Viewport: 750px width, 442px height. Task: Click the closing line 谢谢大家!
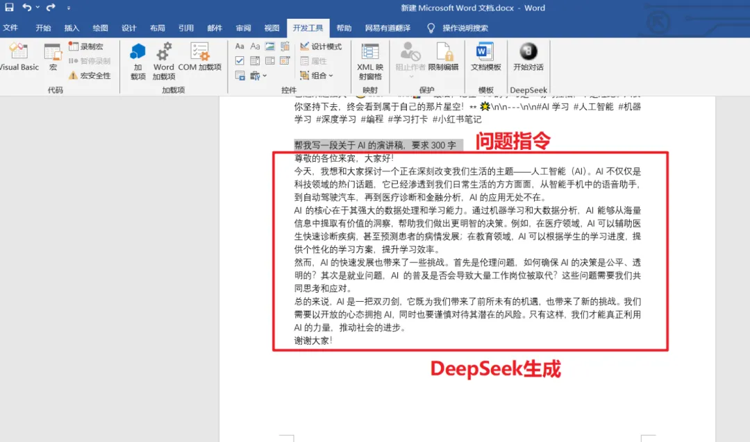[x=313, y=341]
